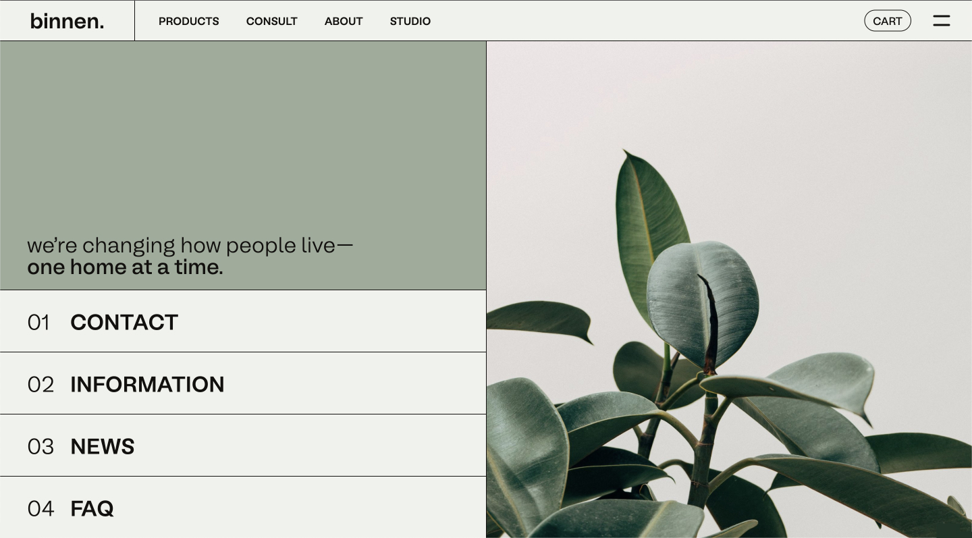
Task: Open the CART button
Action: [888, 21]
